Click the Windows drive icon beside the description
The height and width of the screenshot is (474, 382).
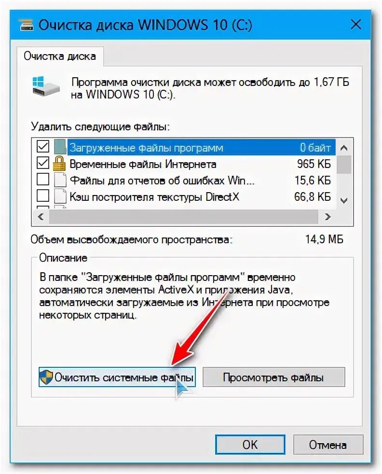click(x=46, y=86)
